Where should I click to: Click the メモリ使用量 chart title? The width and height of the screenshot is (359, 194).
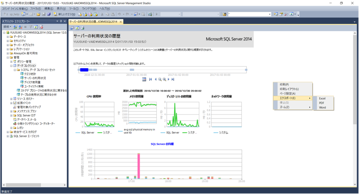[136, 96]
